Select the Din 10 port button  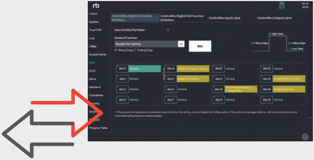click(x=219, y=89)
